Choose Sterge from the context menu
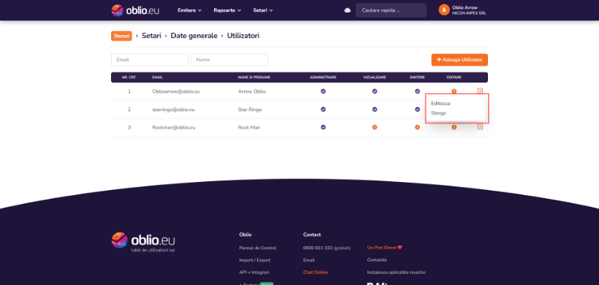 [438, 113]
